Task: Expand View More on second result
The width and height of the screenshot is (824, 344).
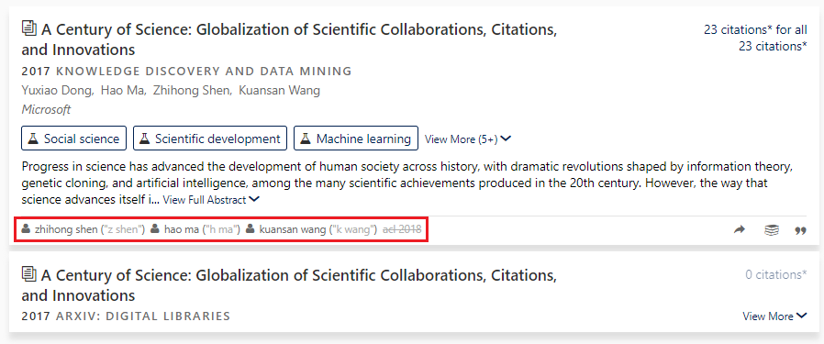Action: point(774,316)
